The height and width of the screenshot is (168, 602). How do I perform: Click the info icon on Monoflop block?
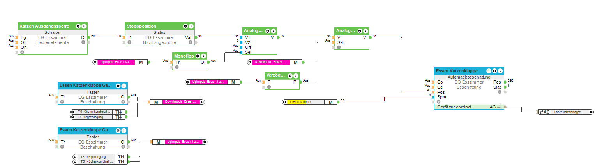click(x=203, y=56)
